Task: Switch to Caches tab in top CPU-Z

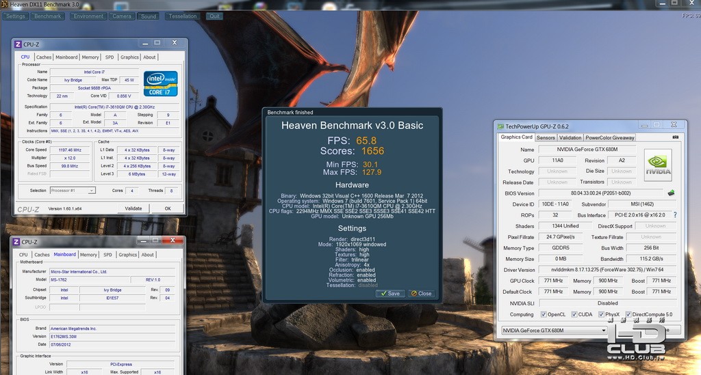Action: coord(44,57)
